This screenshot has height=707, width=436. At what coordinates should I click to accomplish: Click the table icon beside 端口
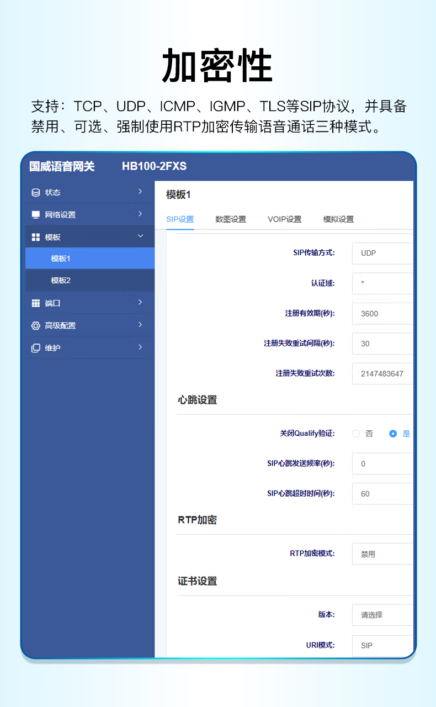click(36, 303)
